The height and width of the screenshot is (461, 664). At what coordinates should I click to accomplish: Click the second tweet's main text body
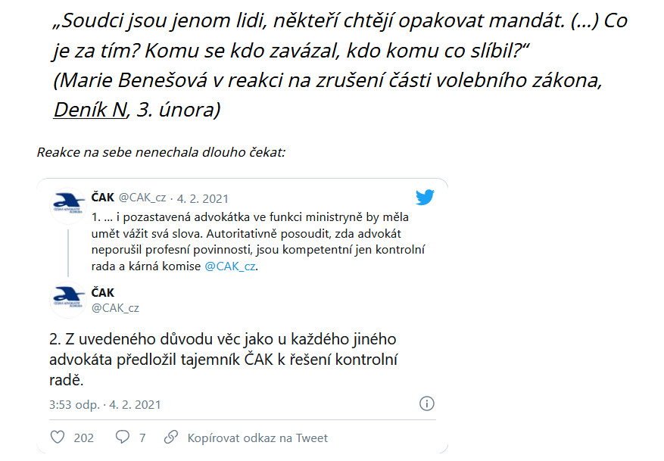pyautogui.click(x=223, y=360)
